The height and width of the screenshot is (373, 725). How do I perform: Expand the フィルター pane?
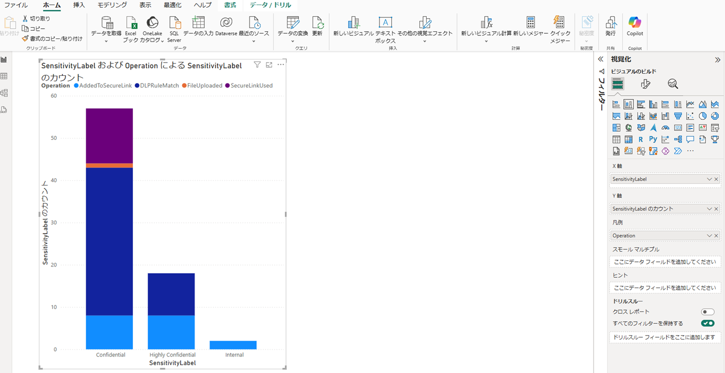tap(601, 59)
